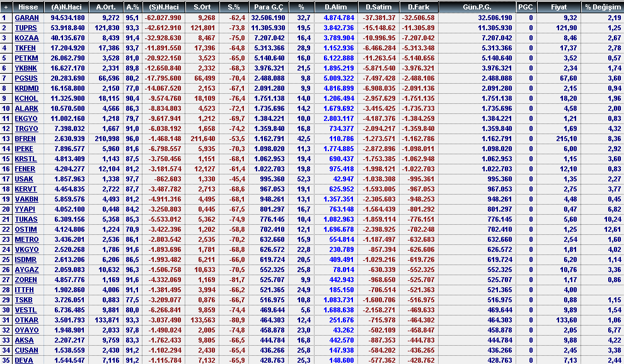
Task: Open the OYAYO stock link
Action: pos(26,330)
